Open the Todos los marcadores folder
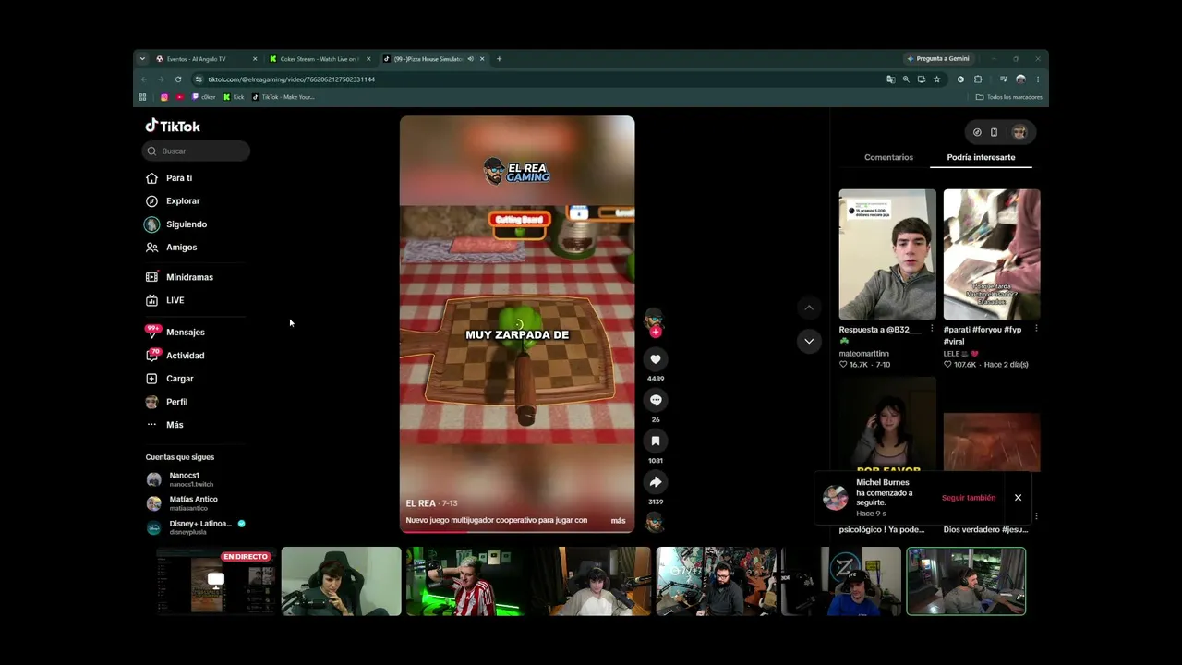The height and width of the screenshot is (665, 1182). tap(1008, 97)
